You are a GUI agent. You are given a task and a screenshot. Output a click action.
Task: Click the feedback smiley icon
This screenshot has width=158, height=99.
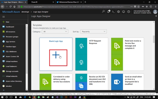point(124,12)
